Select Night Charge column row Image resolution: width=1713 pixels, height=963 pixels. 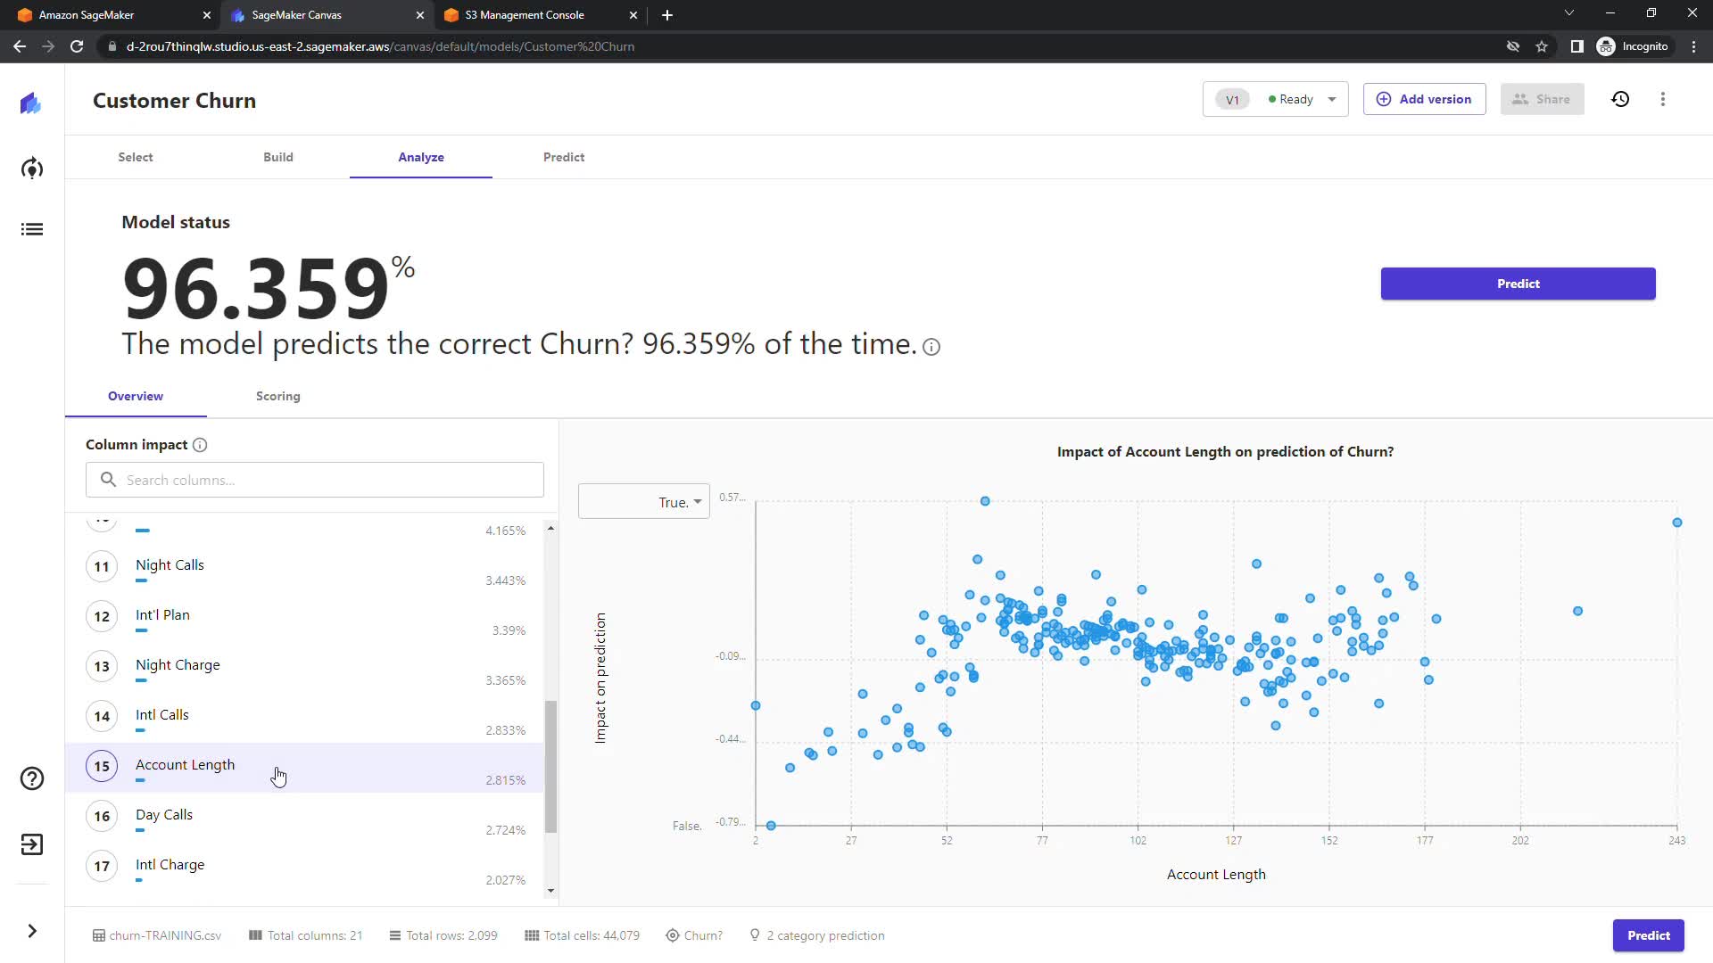(x=178, y=665)
